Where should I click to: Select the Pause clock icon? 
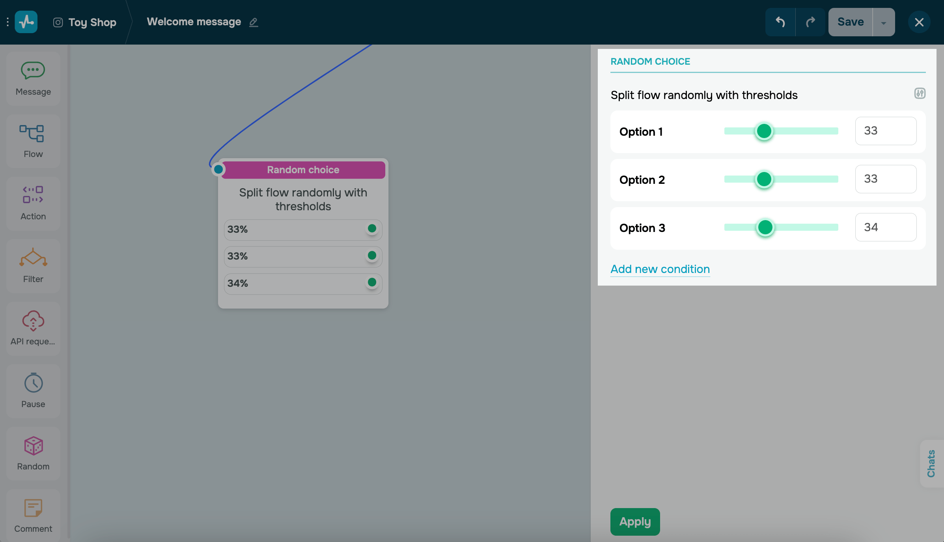[x=33, y=383]
